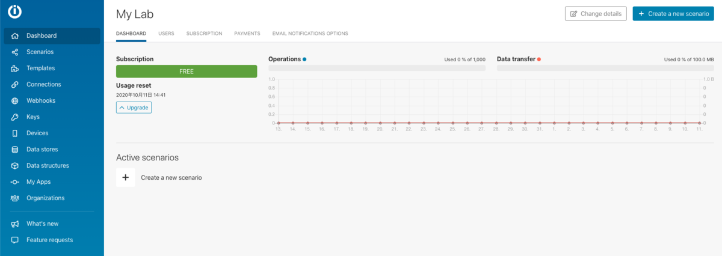Viewport: 722px width, 256px height.
Task: Open Dashboard in the sidebar
Action: pyautogui.click(x=52, y=36)
